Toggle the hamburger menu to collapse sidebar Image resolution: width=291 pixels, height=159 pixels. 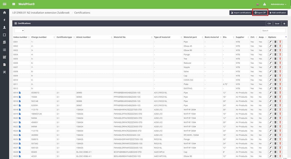[5, 4]
